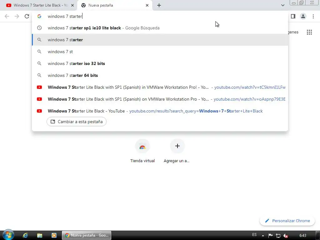Click the muted volume tray icon

[x=286, y=236]
